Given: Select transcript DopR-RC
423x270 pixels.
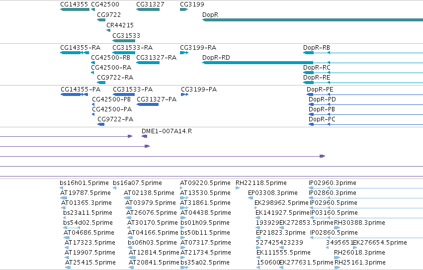Looking at the screenshot, I should coord(363,73).
